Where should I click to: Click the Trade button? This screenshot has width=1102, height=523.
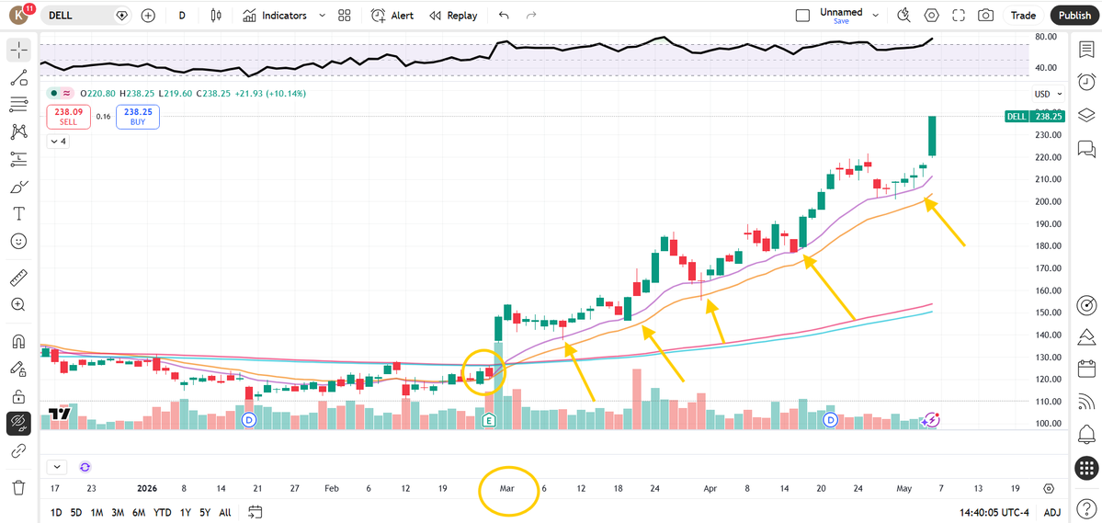1023,16
